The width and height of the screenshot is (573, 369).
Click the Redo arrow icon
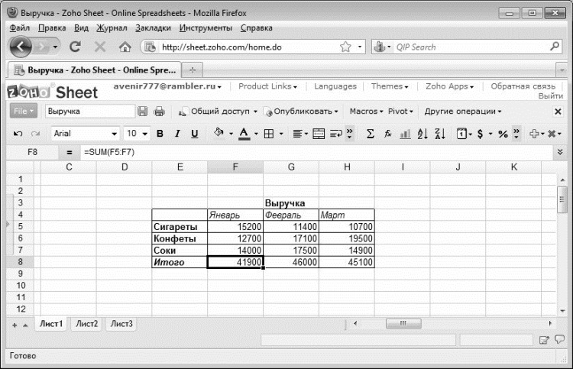35,134
